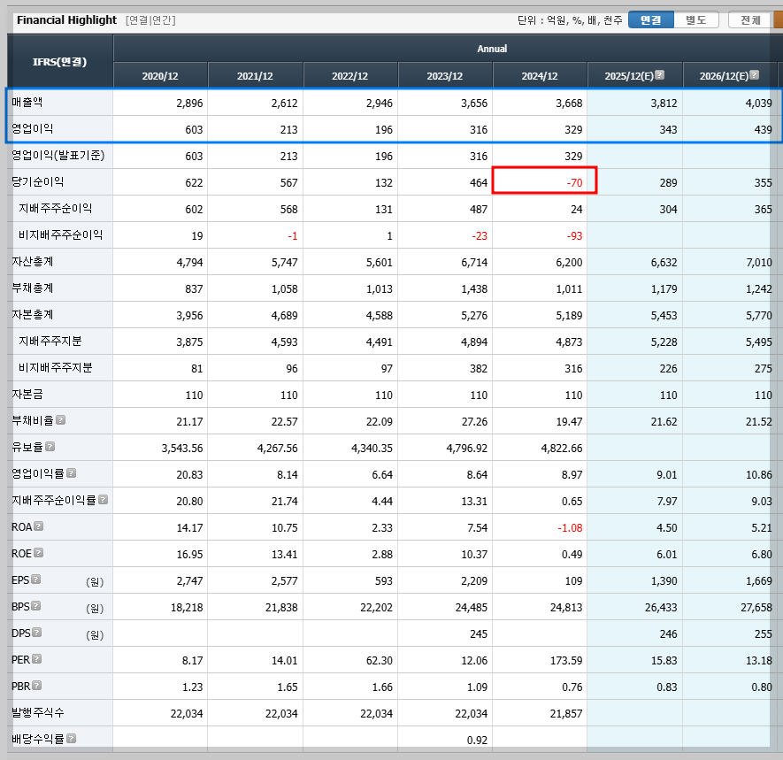Viewport: 783px width, 760px height.
Task: Click the 지배주주지분 row label
Action: pyautogui.click(x=50, y=341)
